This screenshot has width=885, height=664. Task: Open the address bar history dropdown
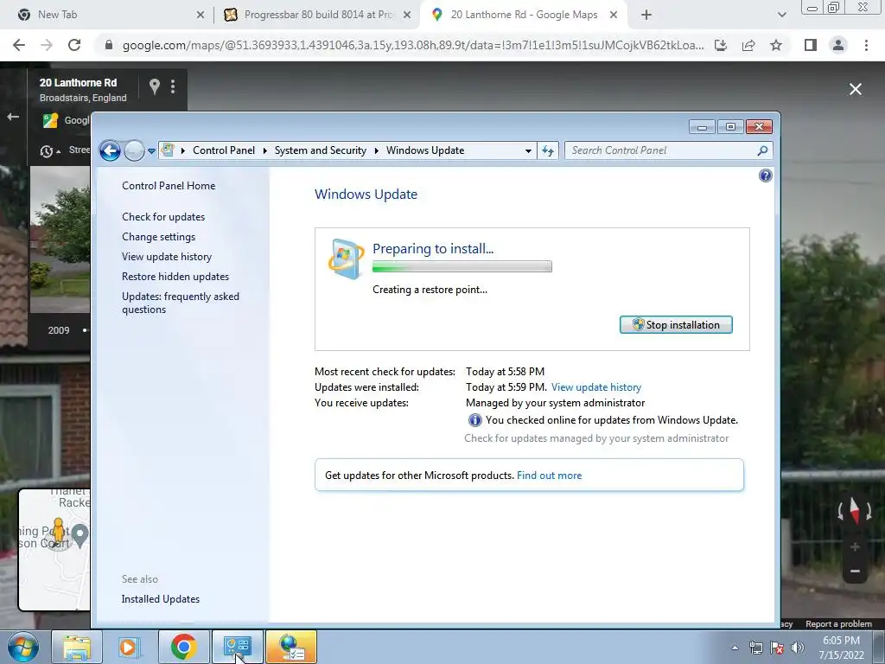click(528, 150)
